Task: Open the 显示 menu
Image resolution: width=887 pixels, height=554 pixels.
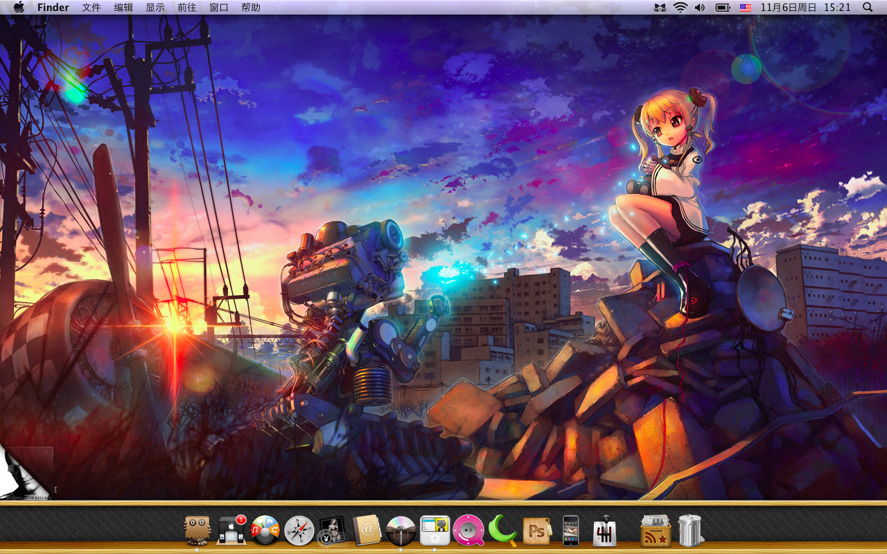Action: [x=155, y=7]
